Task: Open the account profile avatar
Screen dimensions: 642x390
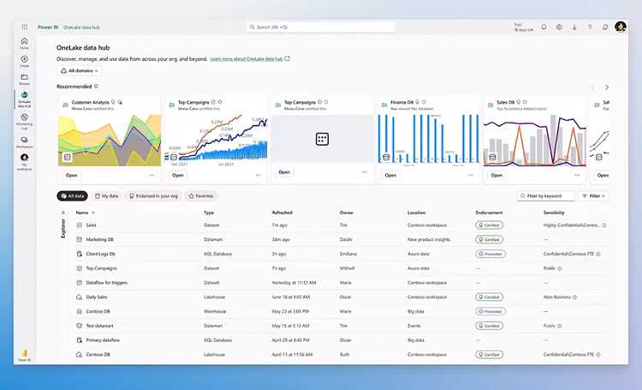Action: tap(621, 27)
